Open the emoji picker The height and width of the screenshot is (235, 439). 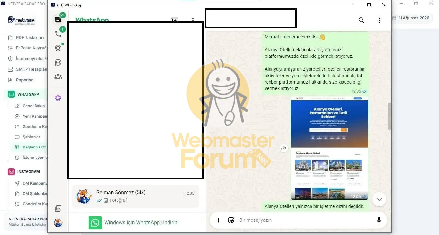click(231, 220)
